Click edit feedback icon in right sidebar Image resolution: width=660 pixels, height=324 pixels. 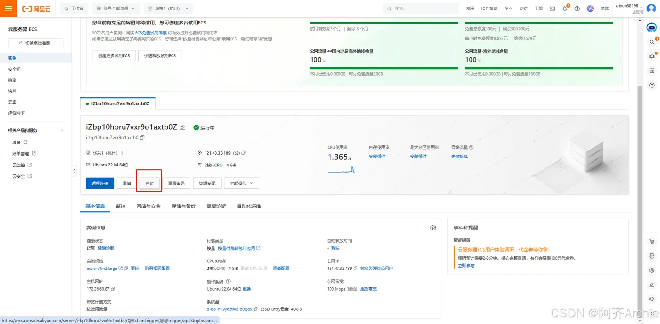click(652, 284)
